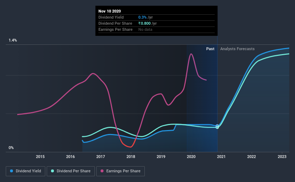Click the 0.3% dividend yield tooltip value
Image resolution: width=295 pixels, height=182 pixels.
point(142,17)
